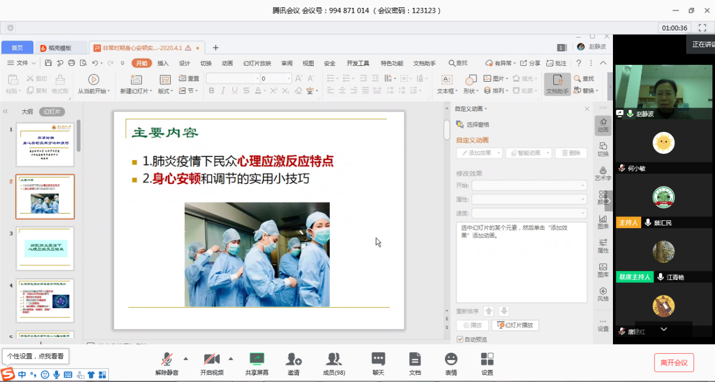Screen dimensions: 715x382
Task: Open the 表情 emoji reactions
Action: (451, 365)
